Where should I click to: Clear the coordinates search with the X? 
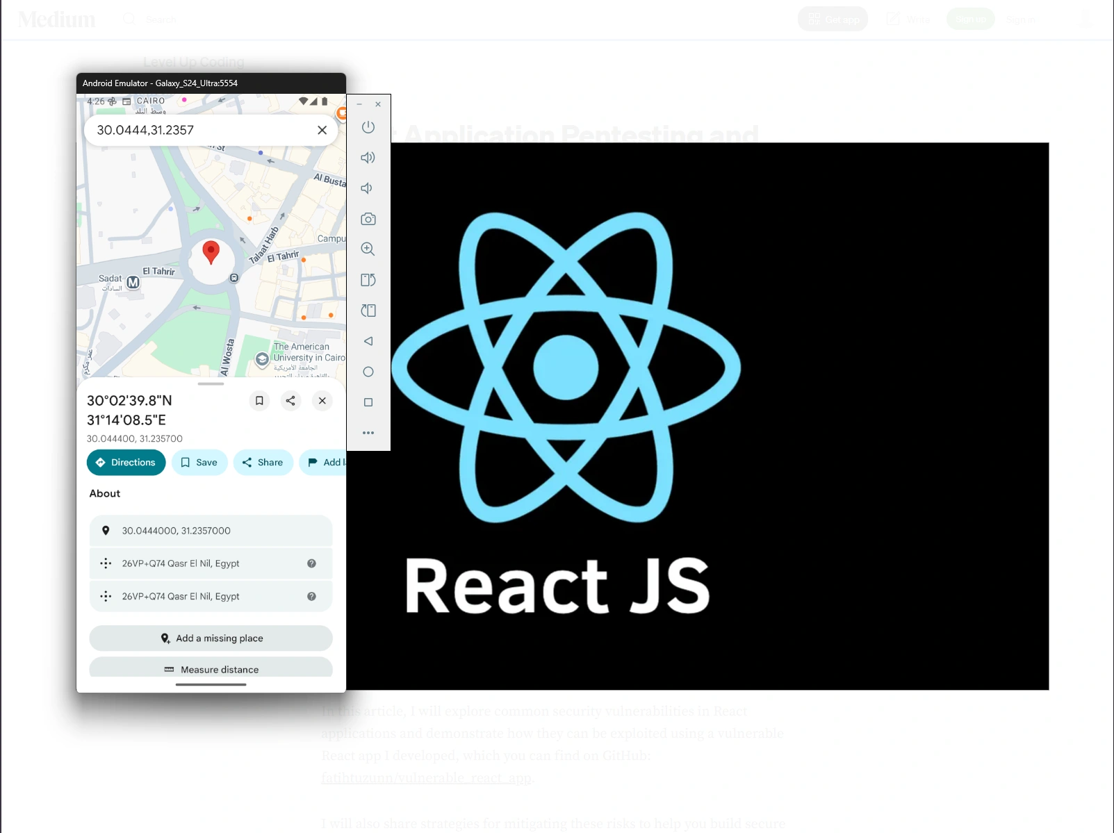point(322,130)
